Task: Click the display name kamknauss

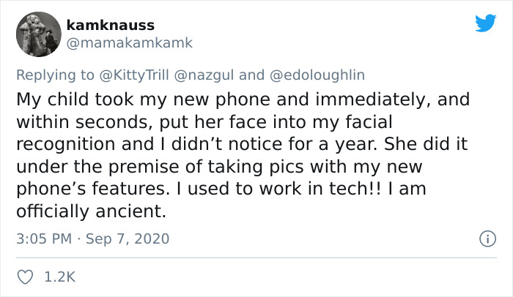Action: point(110,25)
